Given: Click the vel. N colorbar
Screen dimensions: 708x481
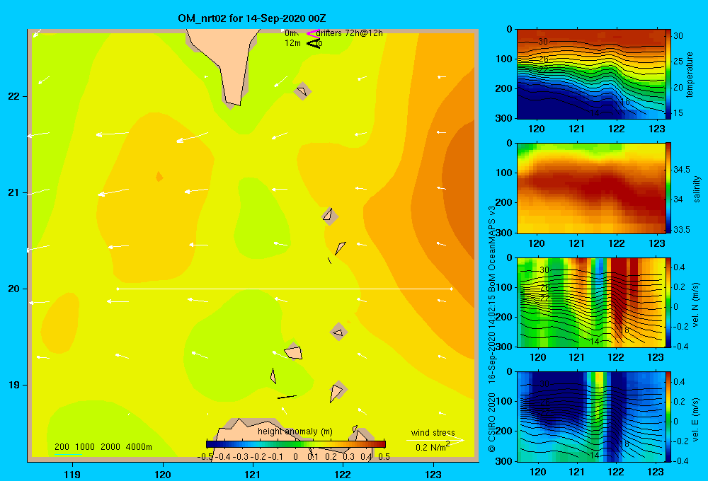Looking at the screenshot, I should click(668, 302).
